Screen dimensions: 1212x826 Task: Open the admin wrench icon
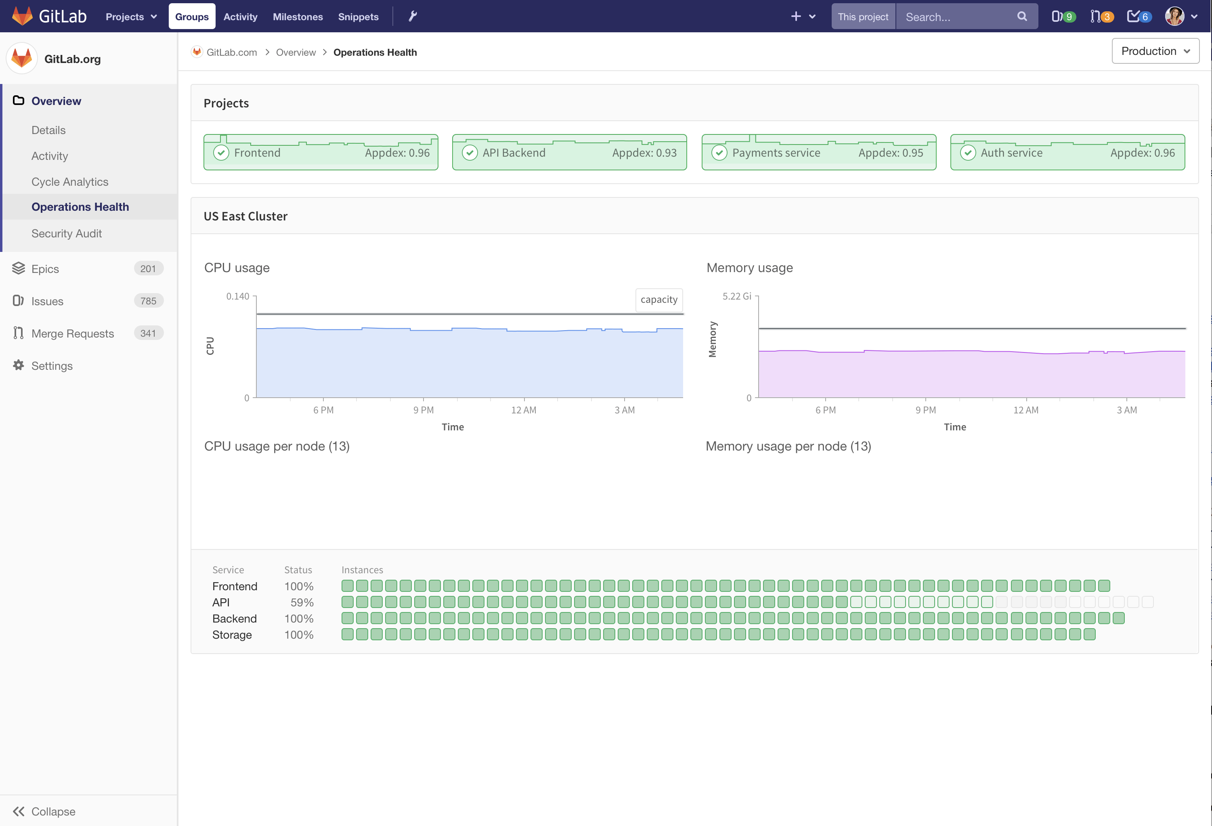click(413, 16)
